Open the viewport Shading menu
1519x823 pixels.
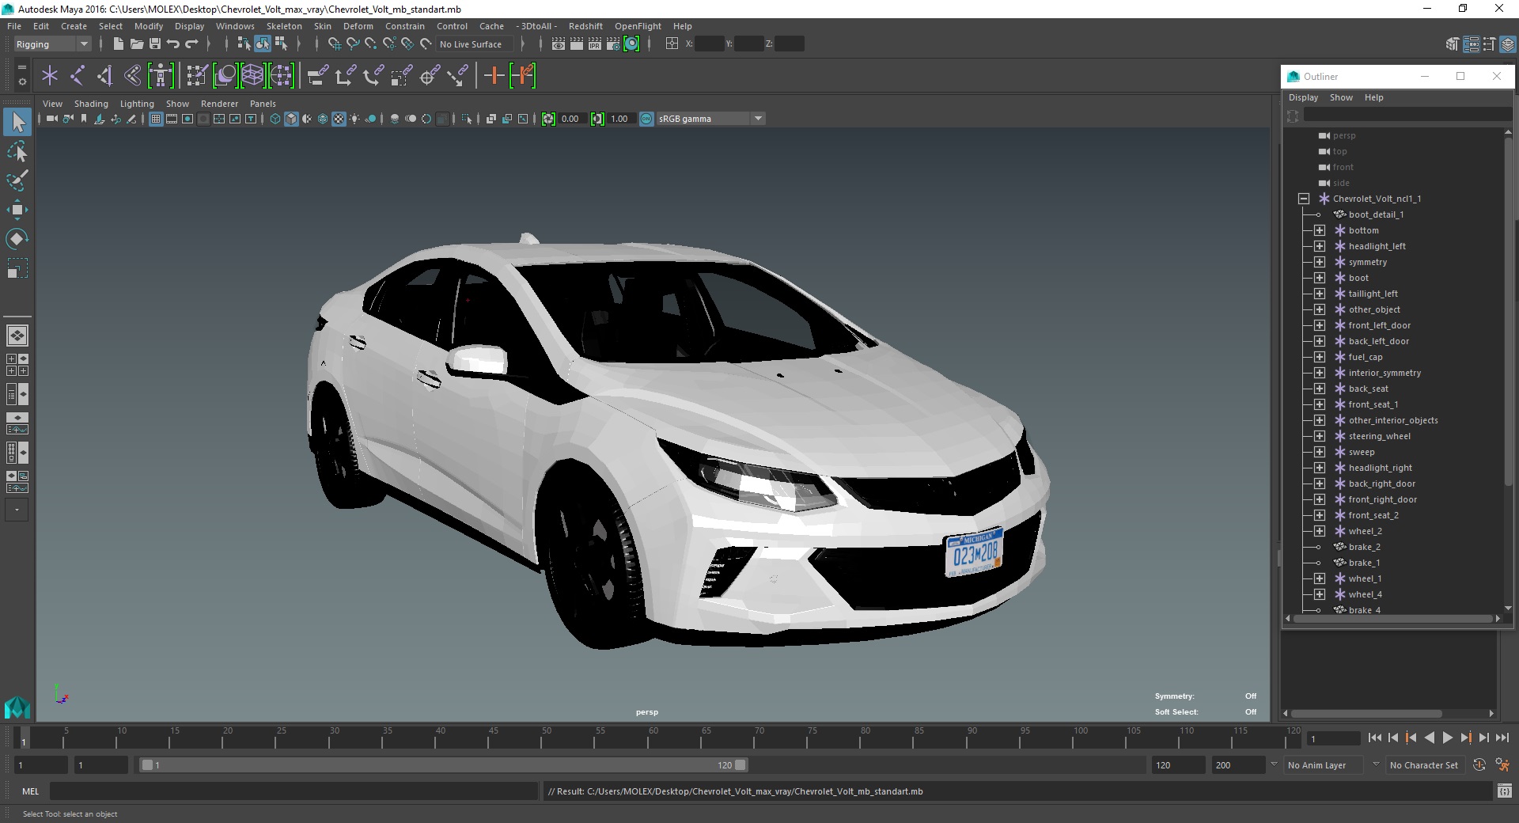point(91,104)
